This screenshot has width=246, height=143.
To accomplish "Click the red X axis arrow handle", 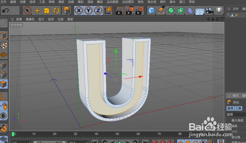I will (141, 77).
